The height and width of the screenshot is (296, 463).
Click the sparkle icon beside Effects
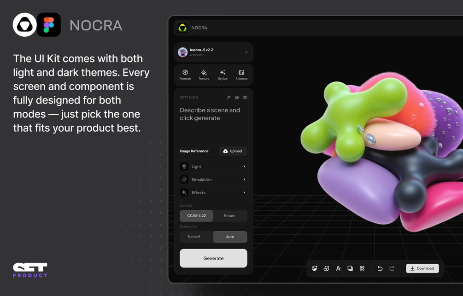[x=184, y=192]
